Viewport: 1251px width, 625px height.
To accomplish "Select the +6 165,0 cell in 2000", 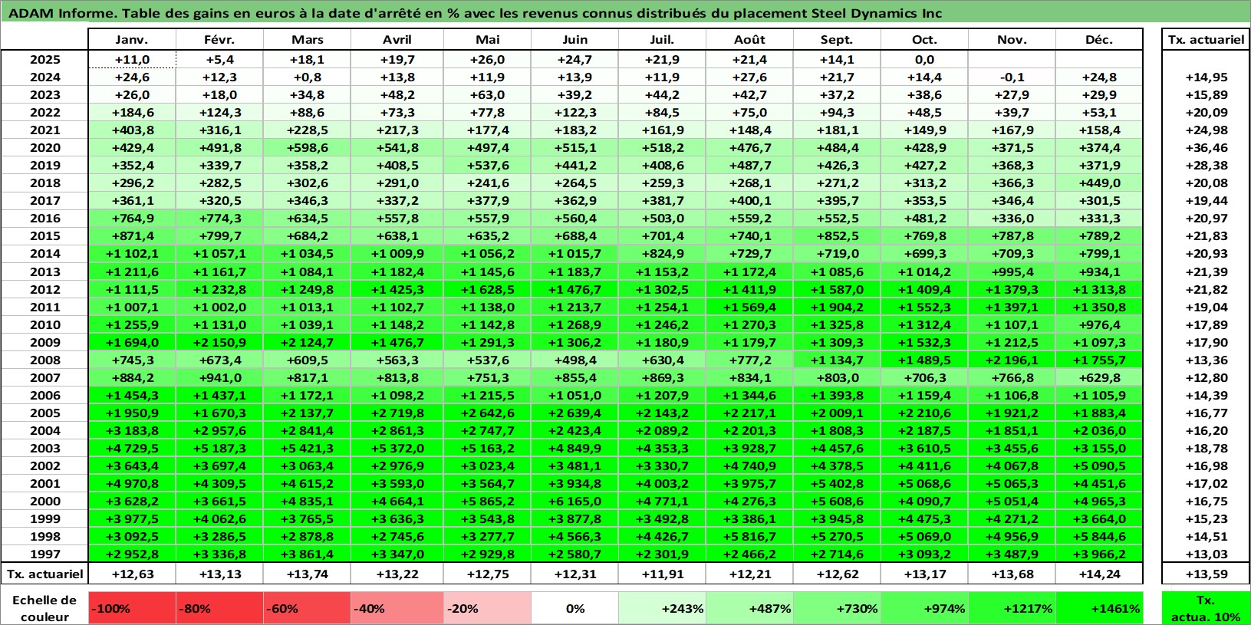I will 574,501.
